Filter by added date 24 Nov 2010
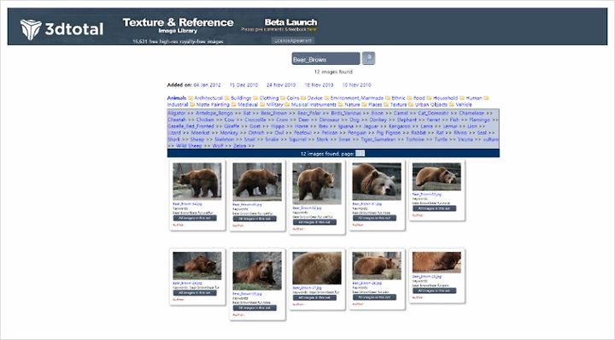Viewport: 615px width, 340px height. [x=281, y=85]
